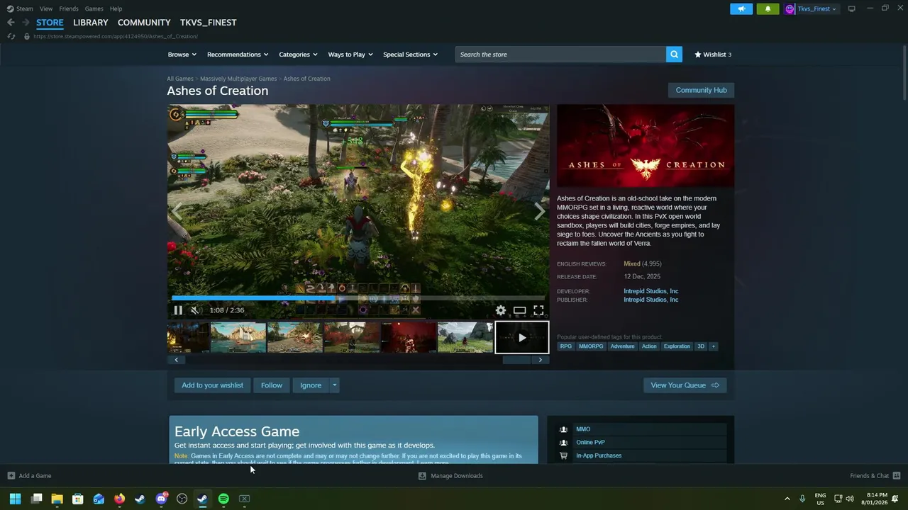Click Manage Downloads icon
Screen dimensions: 908x510
[422, 476]
